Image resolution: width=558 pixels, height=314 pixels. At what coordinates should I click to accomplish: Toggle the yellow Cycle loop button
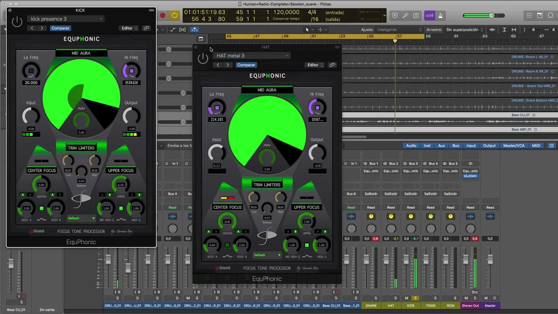[174, 16]
